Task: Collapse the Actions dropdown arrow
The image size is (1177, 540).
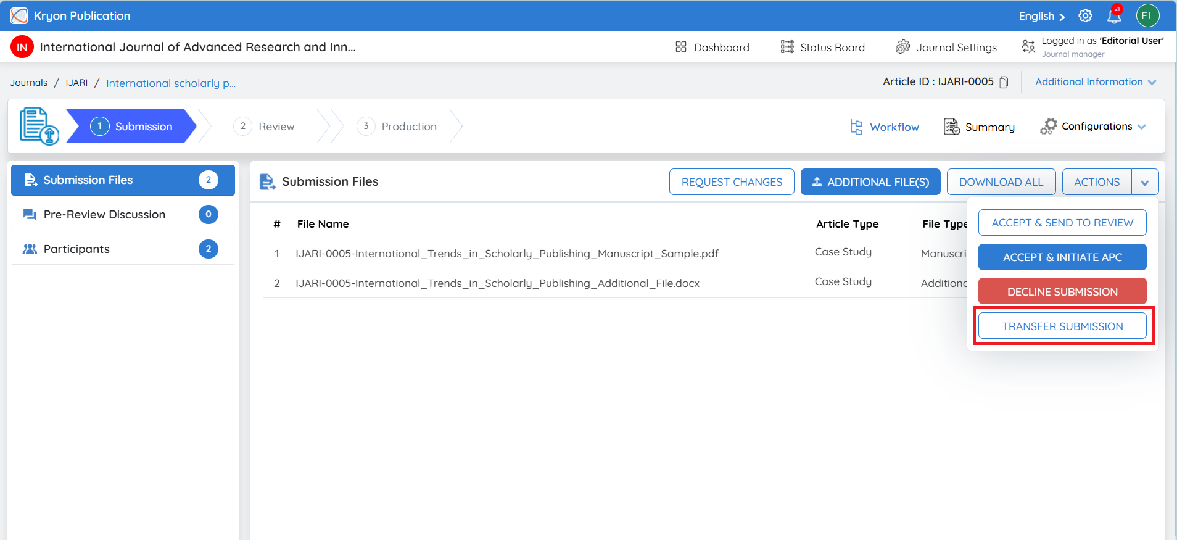Action: (1145, 182)
